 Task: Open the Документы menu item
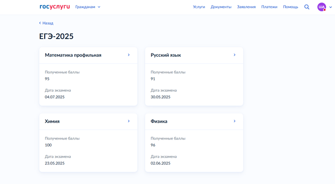(x=221, y=7)
